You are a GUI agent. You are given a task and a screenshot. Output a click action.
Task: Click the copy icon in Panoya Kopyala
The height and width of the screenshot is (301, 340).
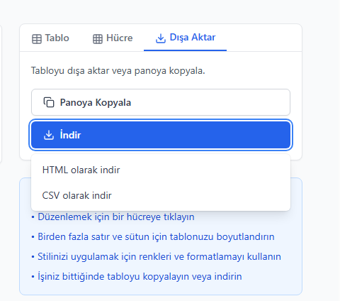(49, 102)
